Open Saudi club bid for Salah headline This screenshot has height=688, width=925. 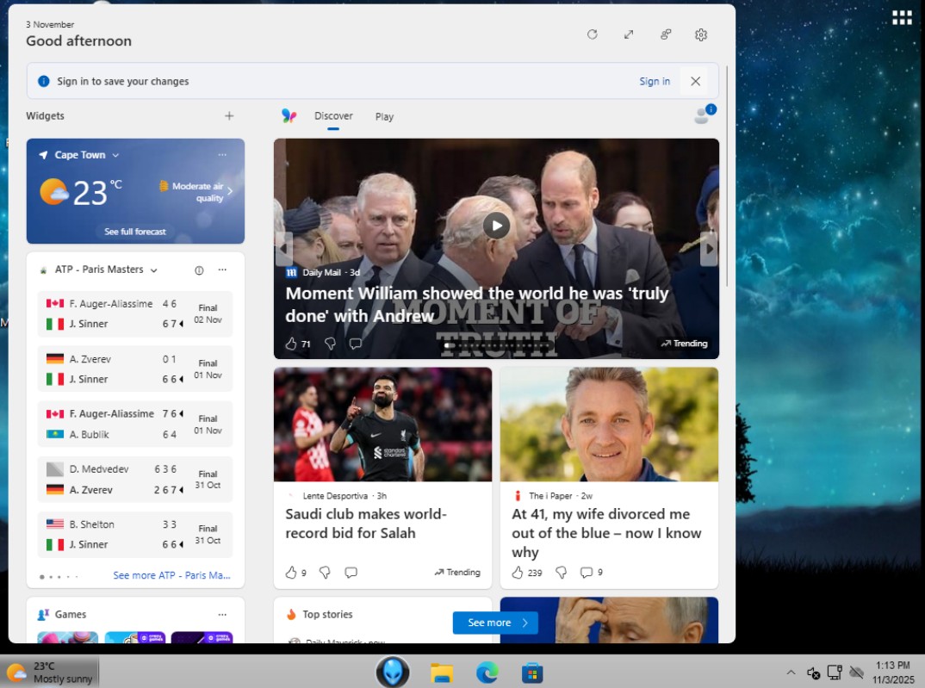[x=366, y=524]
